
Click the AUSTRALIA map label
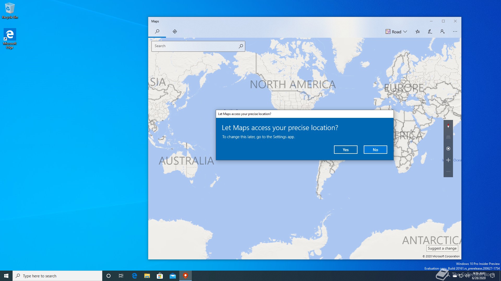(x=186, y=161)
